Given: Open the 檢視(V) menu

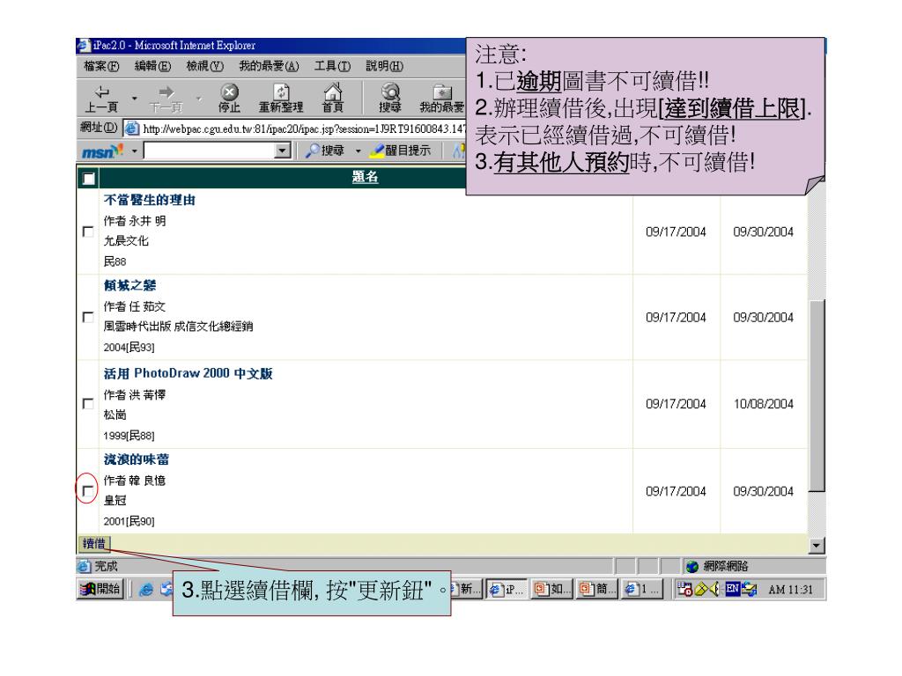Looking at the screenshot, I should pyautogui.click(x=204, y=66).
